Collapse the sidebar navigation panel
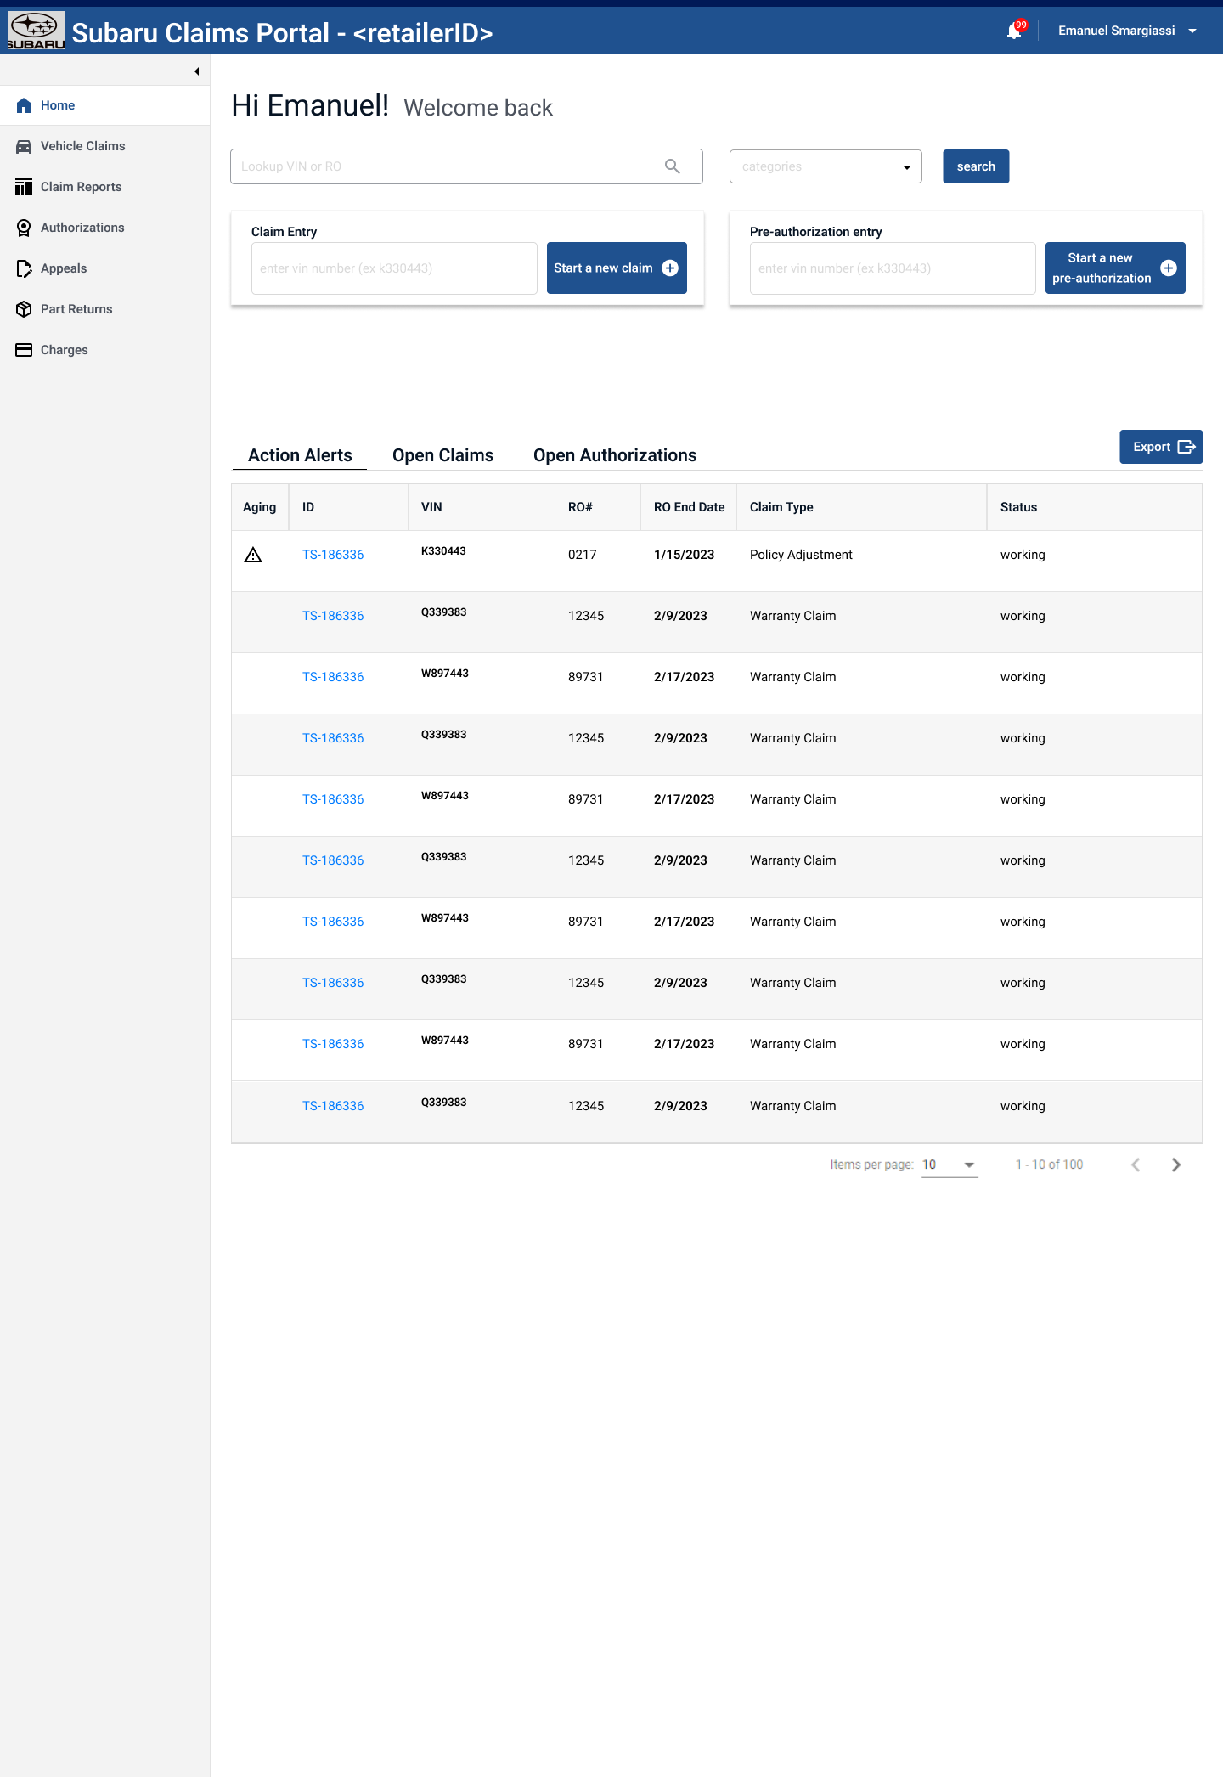This screenshot has height=1777, width=1223. tap(196, 71)
